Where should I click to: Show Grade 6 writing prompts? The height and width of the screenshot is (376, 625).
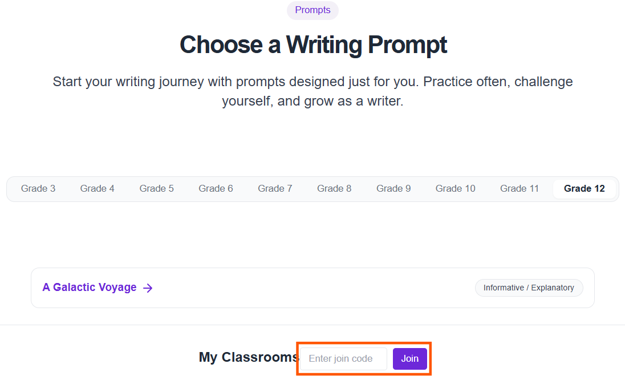point(216,188)
